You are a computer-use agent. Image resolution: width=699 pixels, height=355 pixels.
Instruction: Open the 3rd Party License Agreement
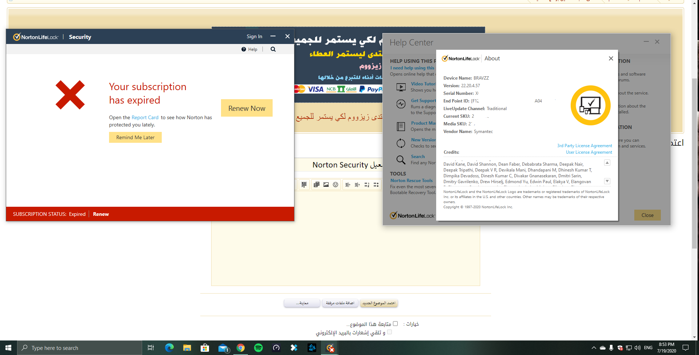584,146
